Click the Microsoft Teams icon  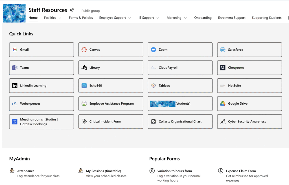coord(15,68)
